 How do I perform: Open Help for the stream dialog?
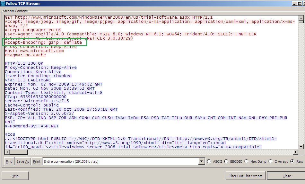(15, 176)
